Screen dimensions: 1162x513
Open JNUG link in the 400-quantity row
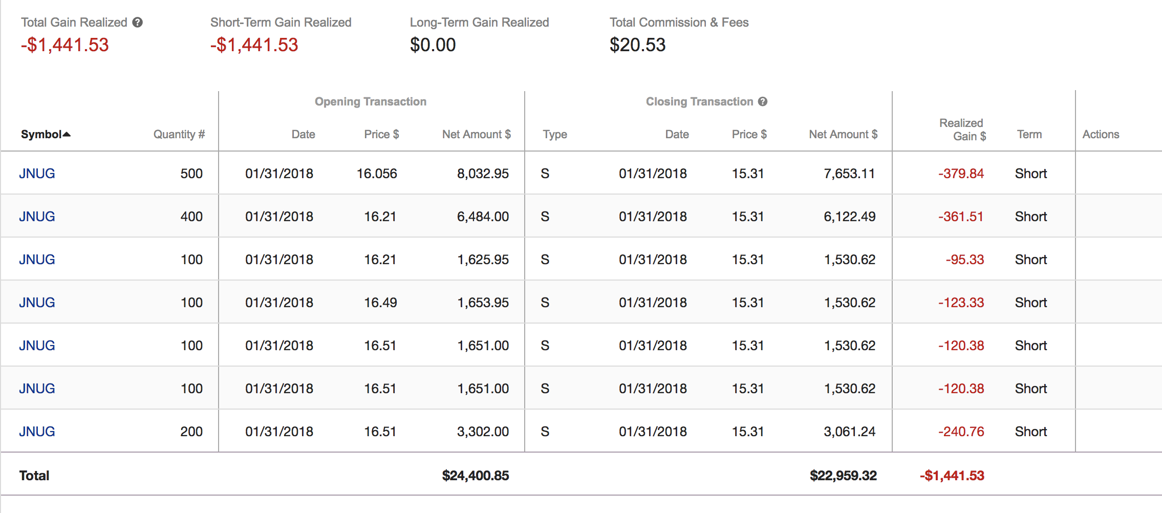(37, 217)
